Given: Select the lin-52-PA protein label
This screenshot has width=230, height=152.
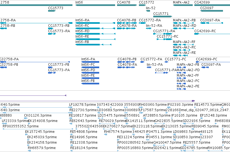Looking at the screenshot, I should click(x=155, y=65).
